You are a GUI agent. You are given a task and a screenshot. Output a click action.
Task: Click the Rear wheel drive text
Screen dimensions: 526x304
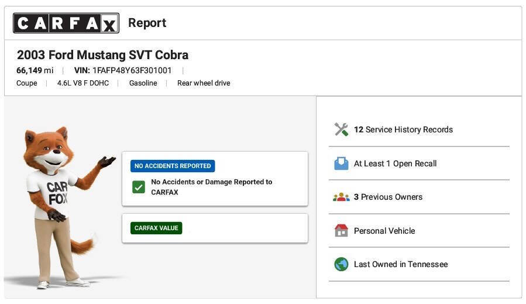click(x=204, y=83)
